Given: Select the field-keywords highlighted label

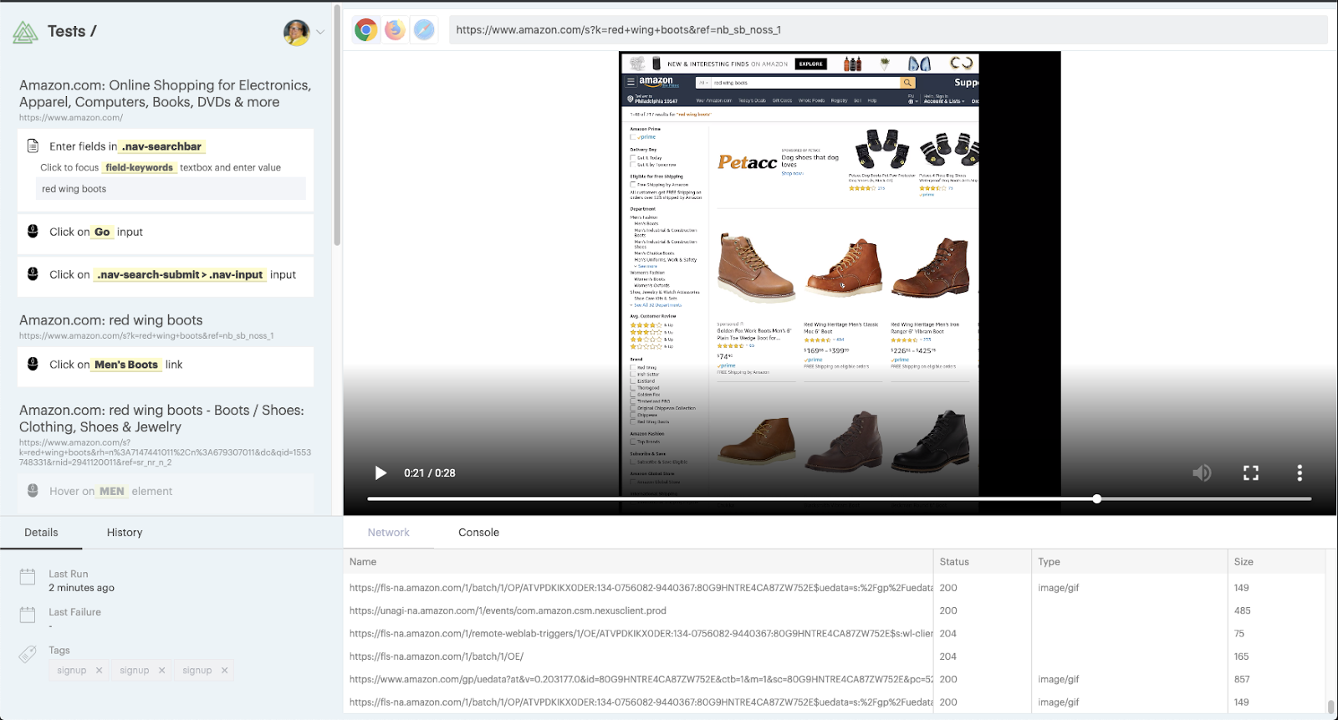Looking at the screenshot, I should coord(139,167).
